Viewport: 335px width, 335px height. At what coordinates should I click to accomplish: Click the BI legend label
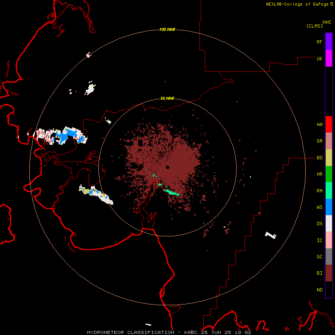pyautogui.click(x=319, y=273)
